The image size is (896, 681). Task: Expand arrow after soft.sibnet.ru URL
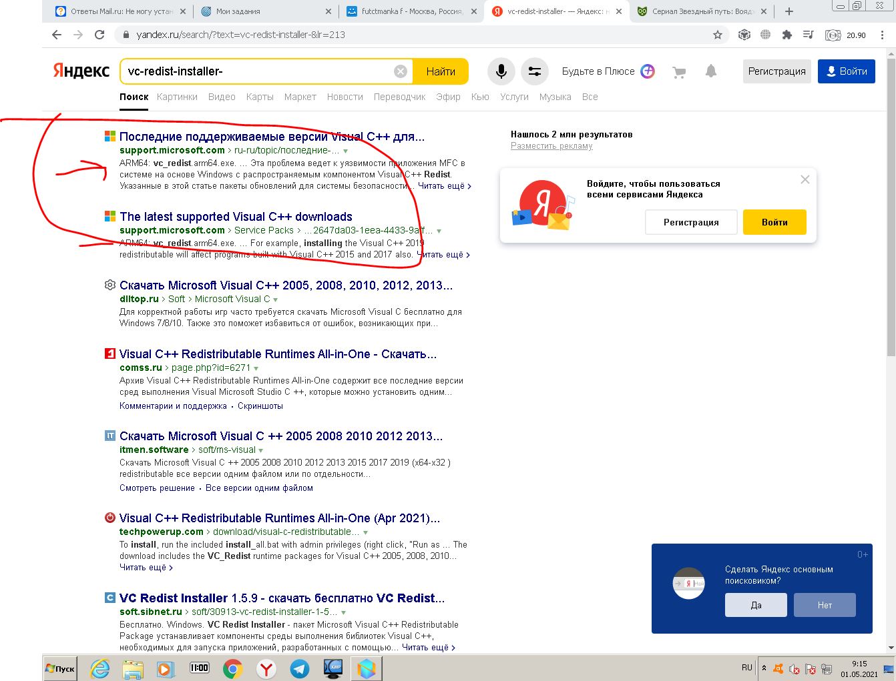pyautogui.click(x=344, y=612)
